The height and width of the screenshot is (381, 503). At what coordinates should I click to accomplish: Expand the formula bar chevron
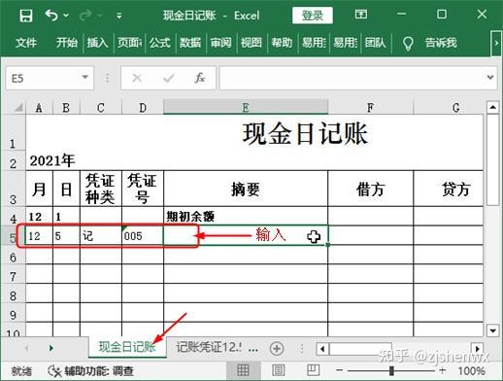(490, 78)
